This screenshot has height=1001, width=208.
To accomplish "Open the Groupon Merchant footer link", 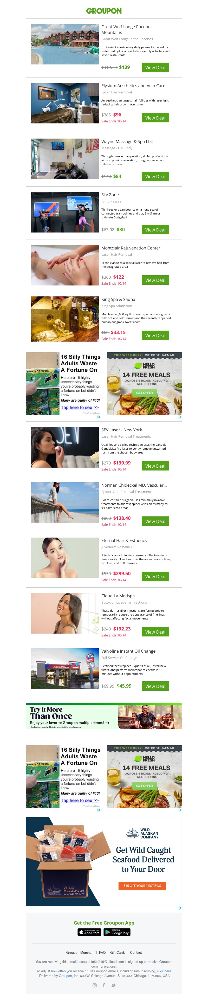I will [80, 952].
